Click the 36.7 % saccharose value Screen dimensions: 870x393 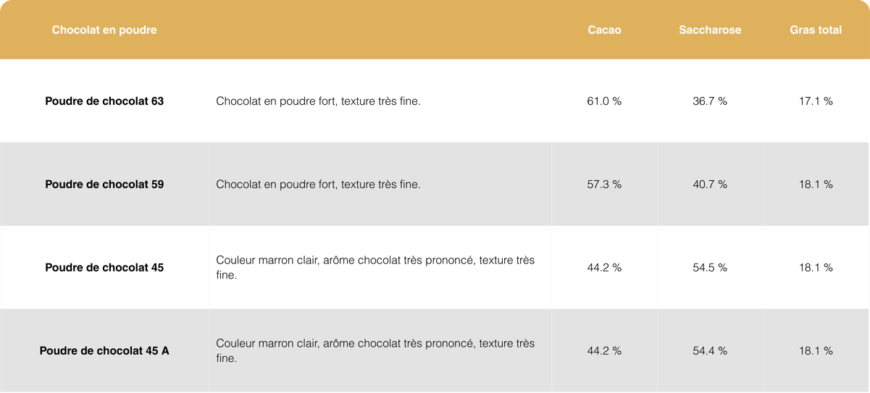[710, 101]
